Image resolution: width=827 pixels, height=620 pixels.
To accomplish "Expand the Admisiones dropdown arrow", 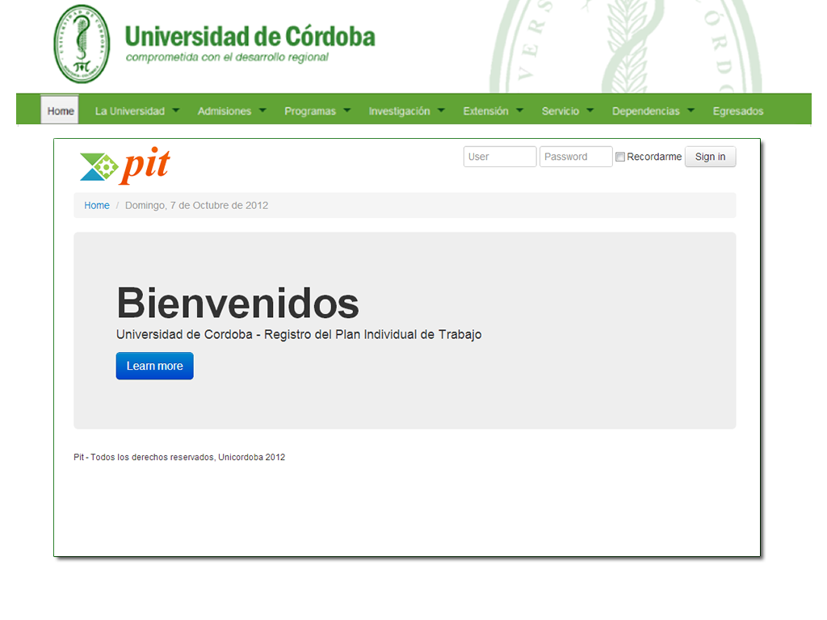I will (x=262, y=111).
